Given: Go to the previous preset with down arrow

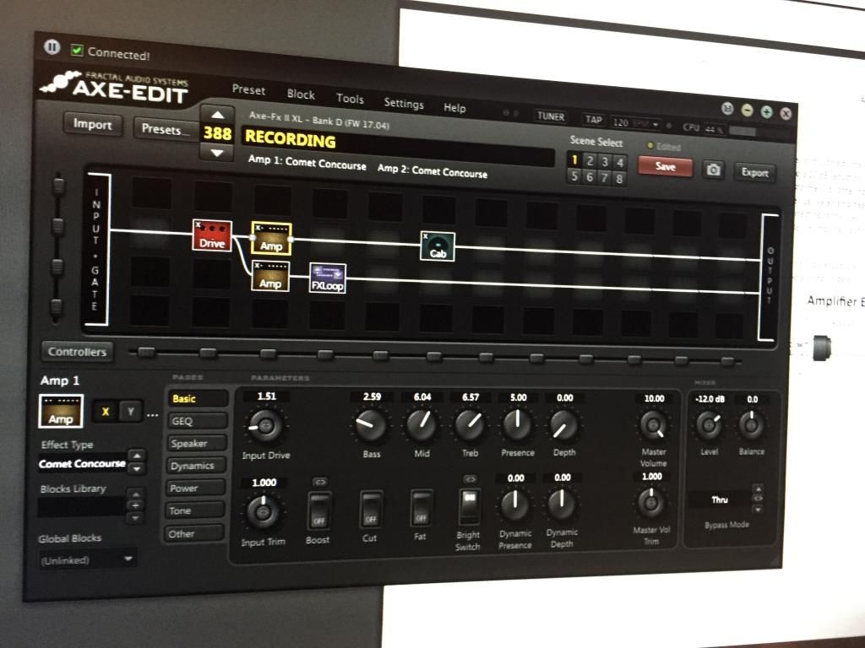Looking at the screenshot, I should coord(217,153).
